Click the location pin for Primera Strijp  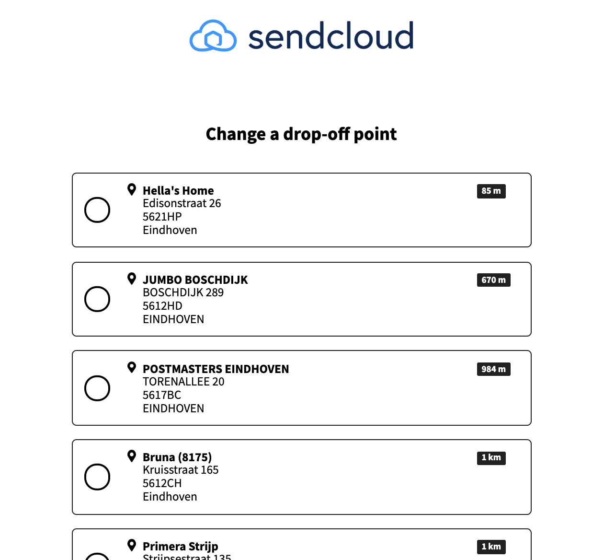132,545
